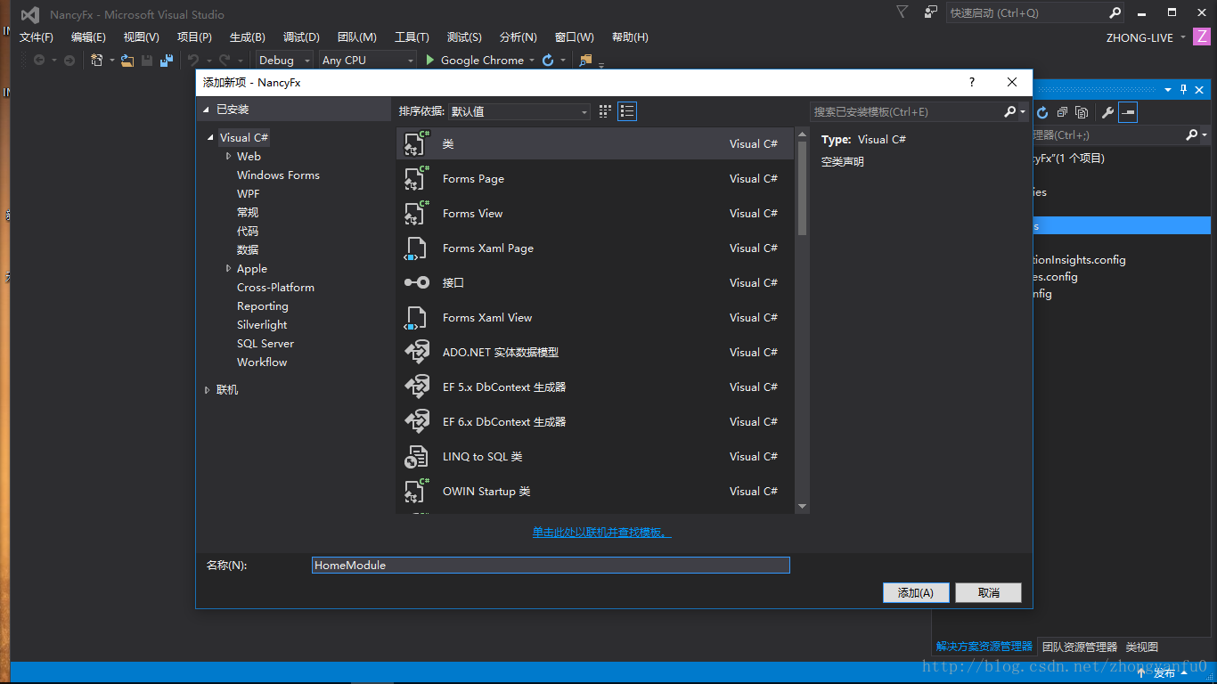The height and width of the screenshot is (684, 1217).
Task: Click the 添加(A) button
Action: (x=916, y=593)
